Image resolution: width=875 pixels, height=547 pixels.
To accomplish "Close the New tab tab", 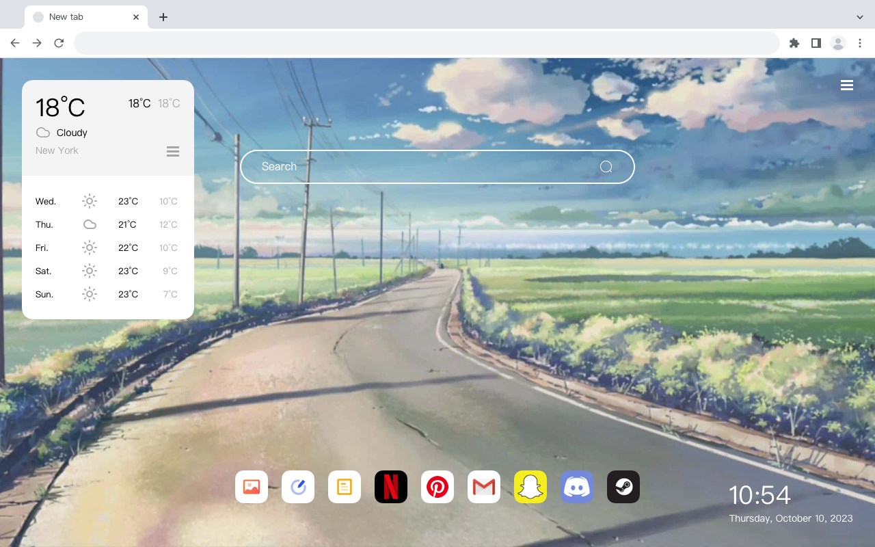I will (x=136, y=17).
